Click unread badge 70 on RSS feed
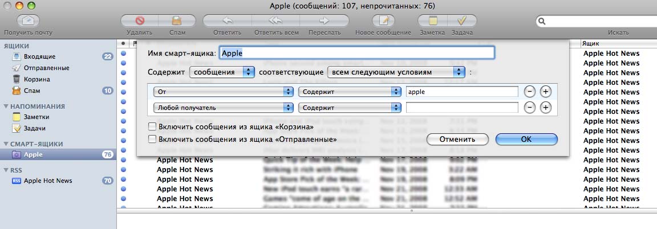 coord(108,181)
